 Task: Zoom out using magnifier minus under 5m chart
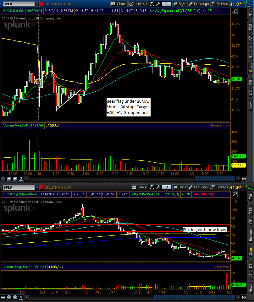click(15, 179)
